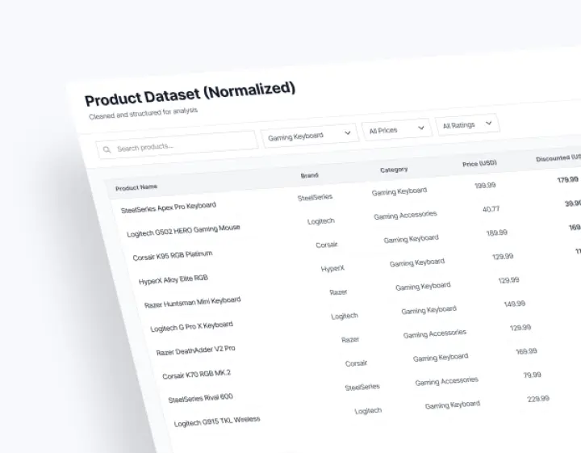Select SteelSeries Apex Pro Keyboard row
Image resolution: width=581 pixels, height=453 pixels.
(x=168, y=208)
